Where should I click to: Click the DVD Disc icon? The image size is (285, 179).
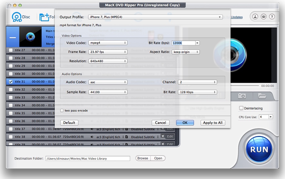tap(17, 17)
